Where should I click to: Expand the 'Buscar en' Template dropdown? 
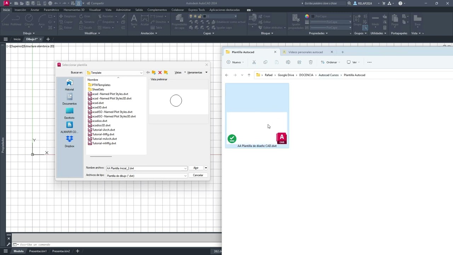[141, 73]
